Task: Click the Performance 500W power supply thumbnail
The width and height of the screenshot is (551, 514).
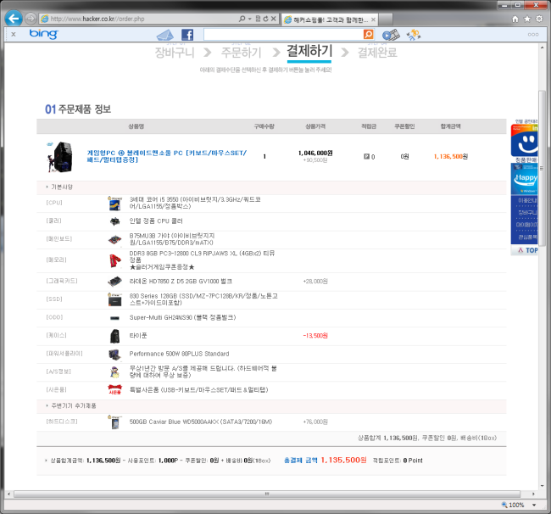Action: (114, 355)
